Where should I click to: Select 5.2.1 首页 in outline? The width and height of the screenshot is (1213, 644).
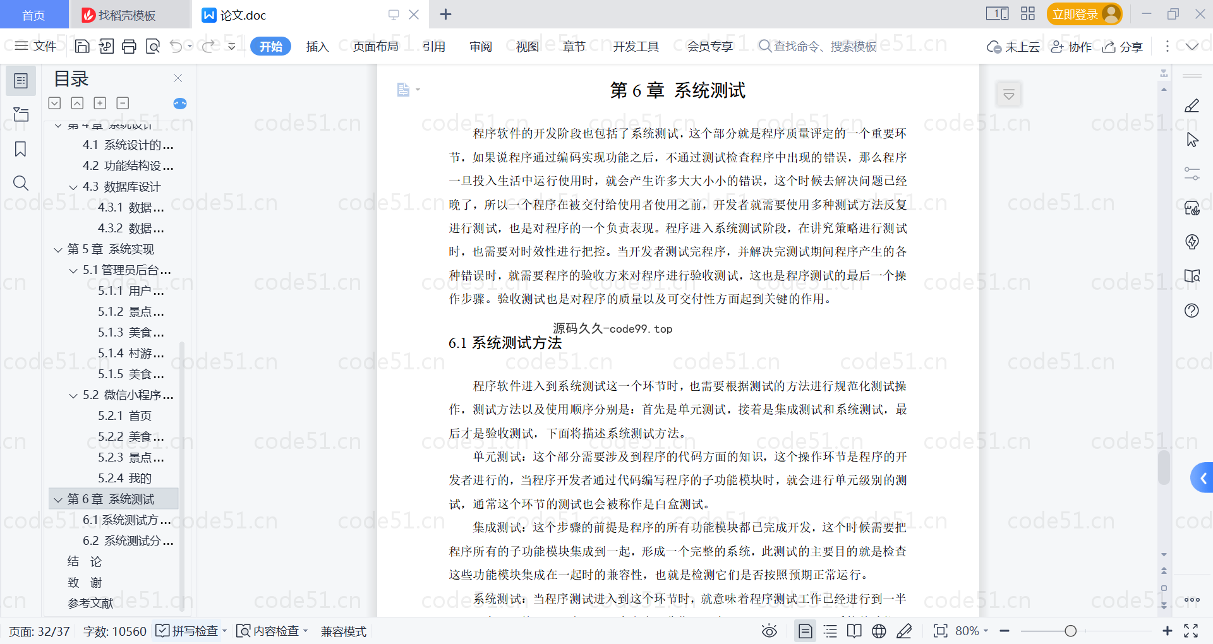[124, 416]
